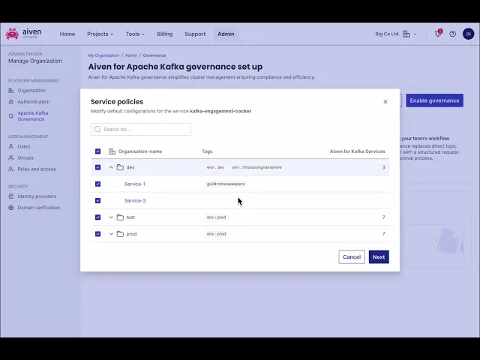480x360 pixels.
Task: Open the Billing nav item
Action: point(165,34)
